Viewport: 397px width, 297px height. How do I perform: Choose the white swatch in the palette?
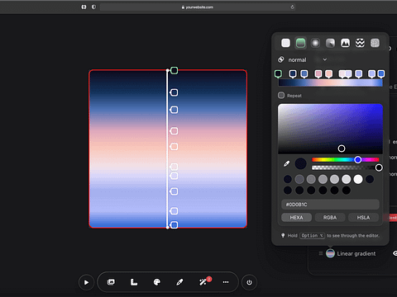coord(358,179)
